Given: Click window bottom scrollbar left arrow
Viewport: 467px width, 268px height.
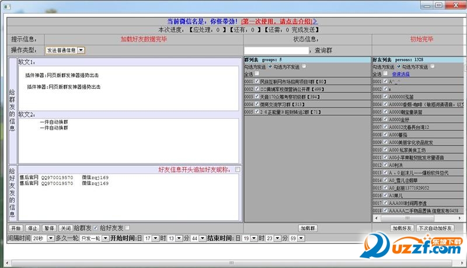Looking at the screenshot, I should point(8,263).
